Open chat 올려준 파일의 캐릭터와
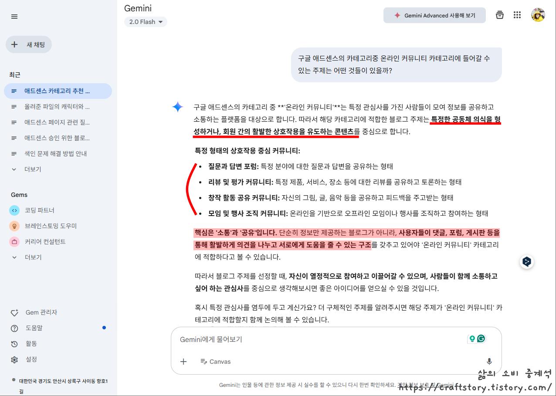 click(x=58, y=107)
